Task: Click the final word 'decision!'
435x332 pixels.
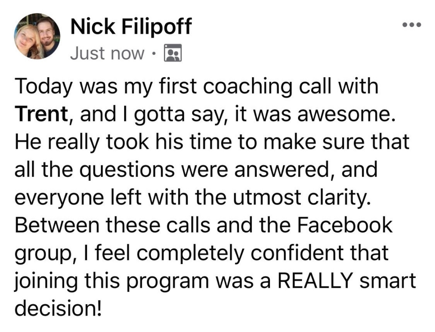Action: (58, 308)
